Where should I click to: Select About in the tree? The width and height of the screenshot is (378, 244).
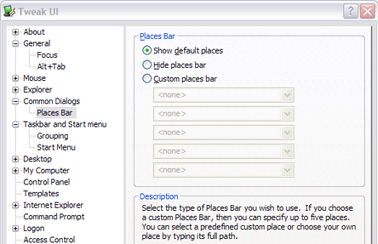point(34,32)
